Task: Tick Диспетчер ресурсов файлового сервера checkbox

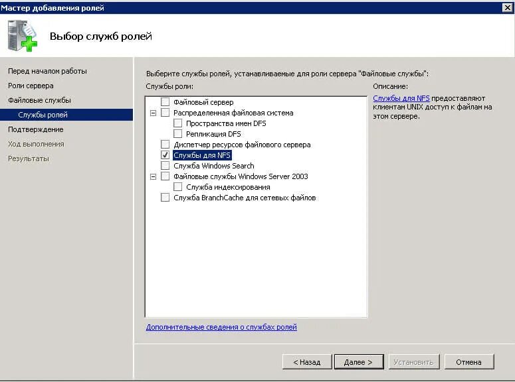Action: coord(165,145)
